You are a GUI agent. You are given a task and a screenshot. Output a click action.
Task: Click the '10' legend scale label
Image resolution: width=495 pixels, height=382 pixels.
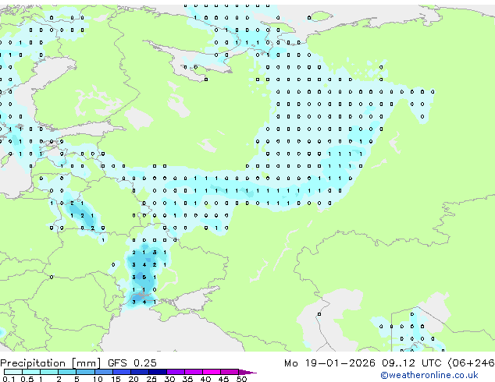pos(98,379)
